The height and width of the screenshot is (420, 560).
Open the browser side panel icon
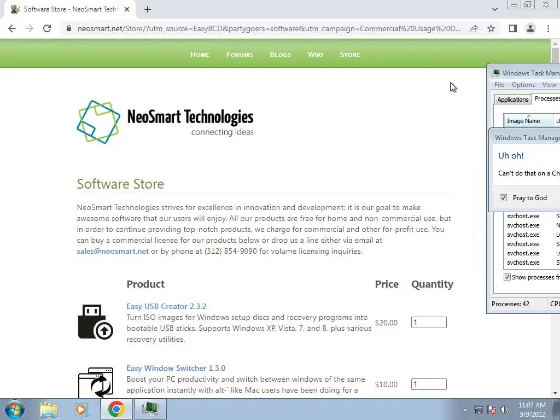(x=513, y=28)
